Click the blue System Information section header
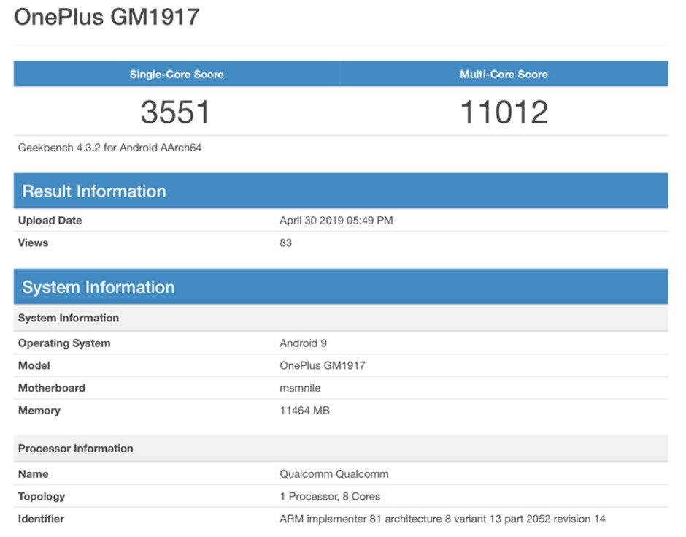Image resolution: width=686 pixels, height=537 pixels. (341, 287)
